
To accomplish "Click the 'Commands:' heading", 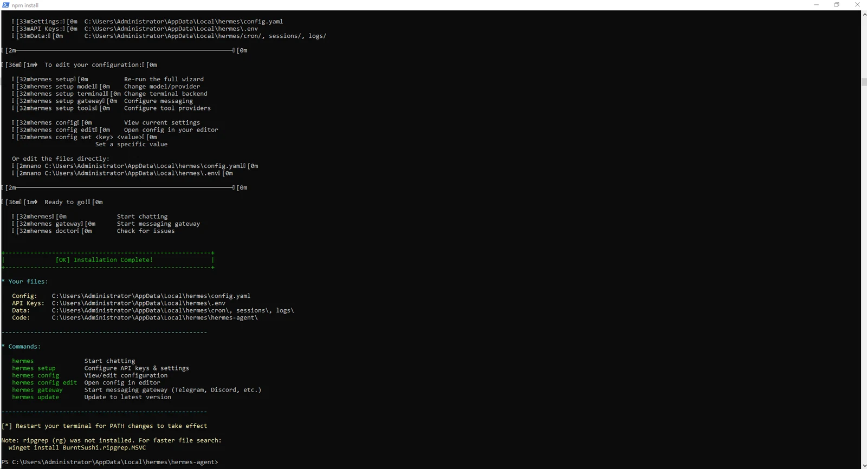I will [x=24, y=347].
